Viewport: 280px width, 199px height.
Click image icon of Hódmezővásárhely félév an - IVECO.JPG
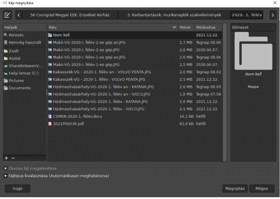(50, 94)
